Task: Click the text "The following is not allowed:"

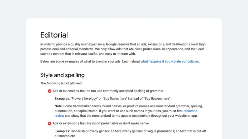Action: click(x=61, y=83)
